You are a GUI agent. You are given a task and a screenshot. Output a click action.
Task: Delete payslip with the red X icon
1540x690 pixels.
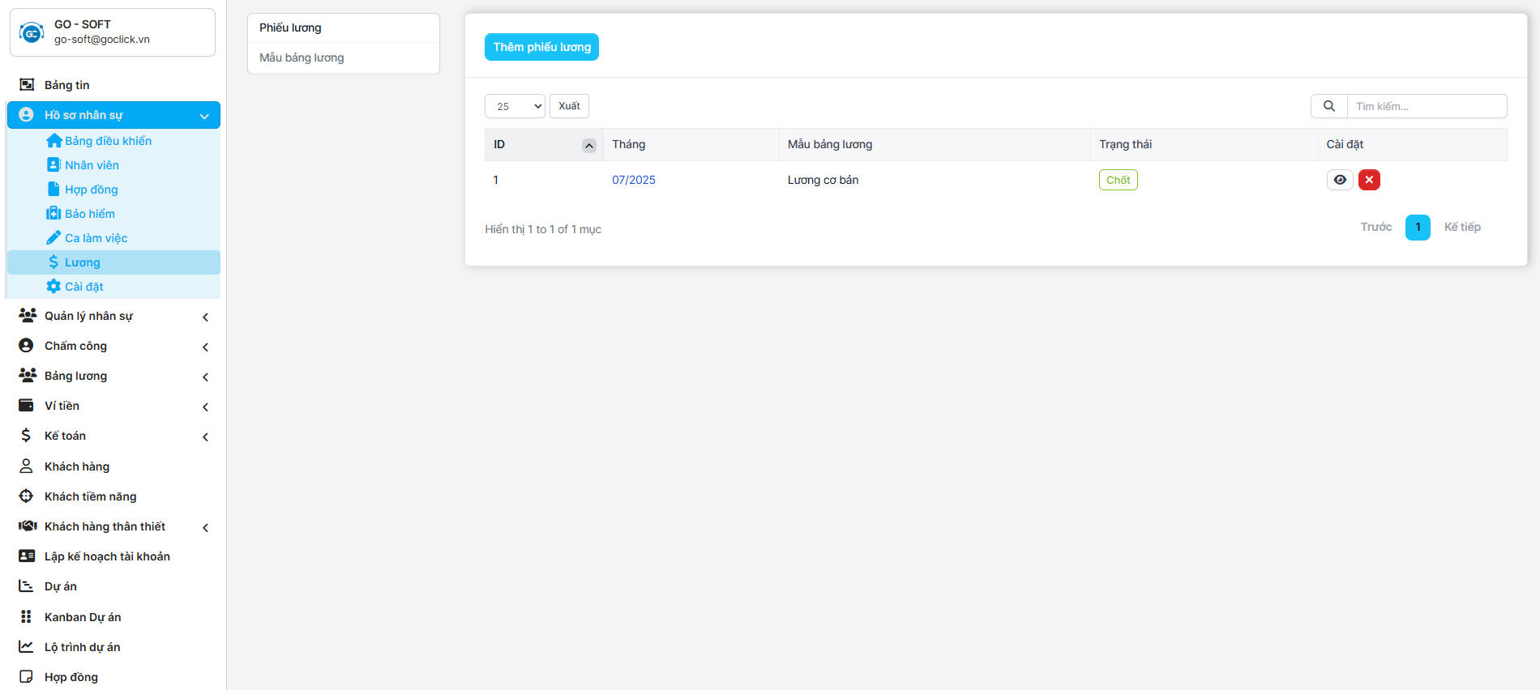(x=1369, y=180)
